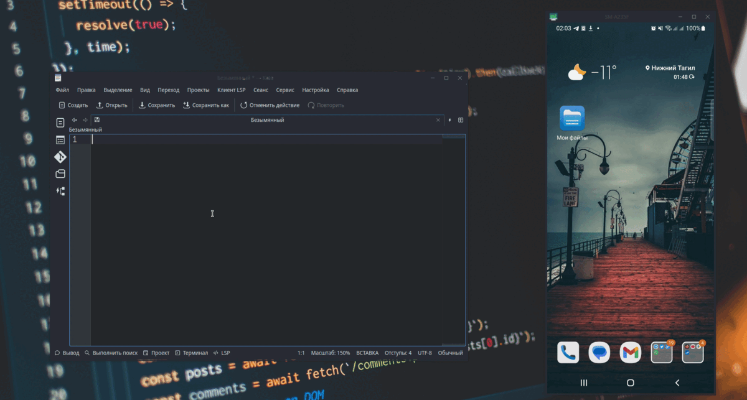This screenshot has width=747, height=400.
Task: Refresh weather via the 01:48 refresh icon
Action: [692, 77]
